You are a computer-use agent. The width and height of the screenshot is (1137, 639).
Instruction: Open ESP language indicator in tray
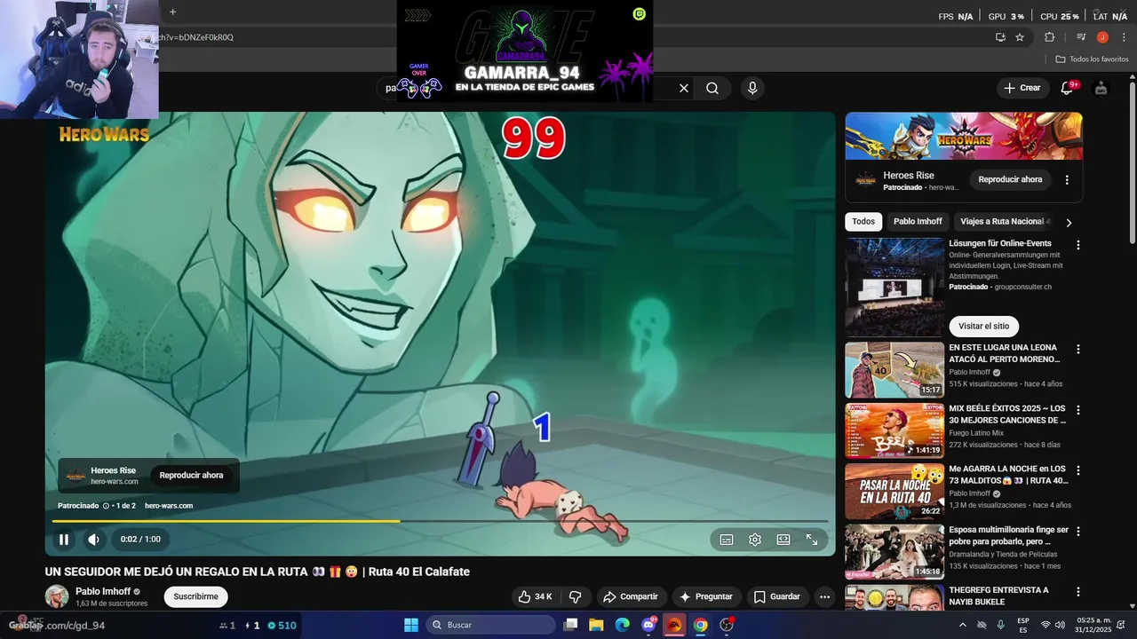click(x=1023, y=625)
